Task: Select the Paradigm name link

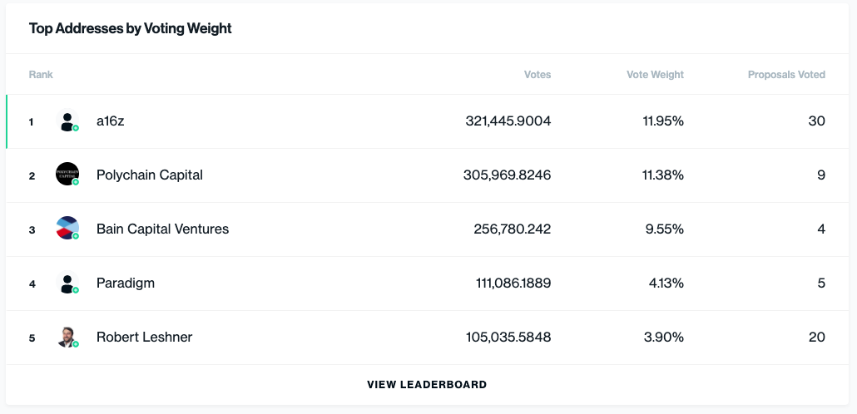Action: [126, 283]
